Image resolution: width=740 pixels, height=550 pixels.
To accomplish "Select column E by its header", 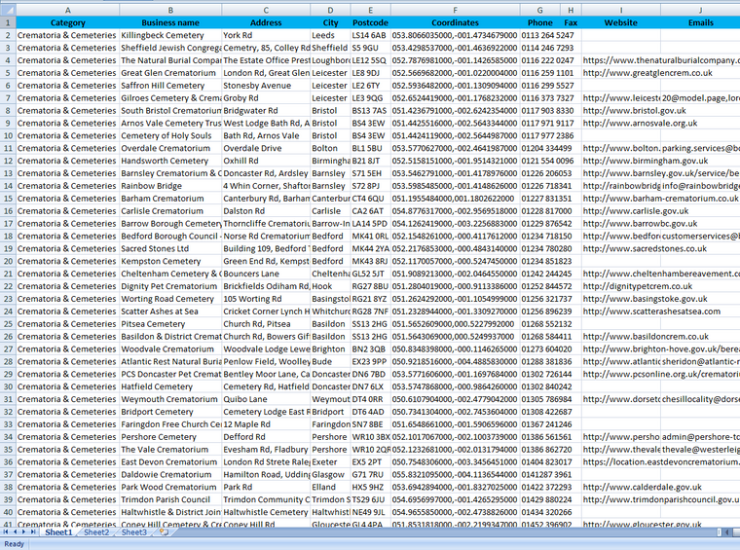I will (x=370, y=10).
